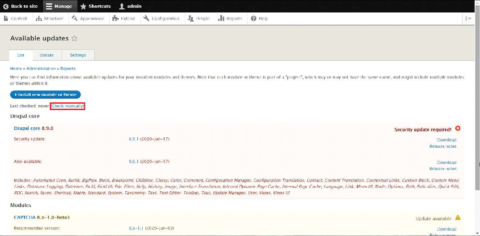The height and width of the screenshot is (236, 480).
Task: Click the toolbar orientation toggle icon
Action: pos(469,19)
